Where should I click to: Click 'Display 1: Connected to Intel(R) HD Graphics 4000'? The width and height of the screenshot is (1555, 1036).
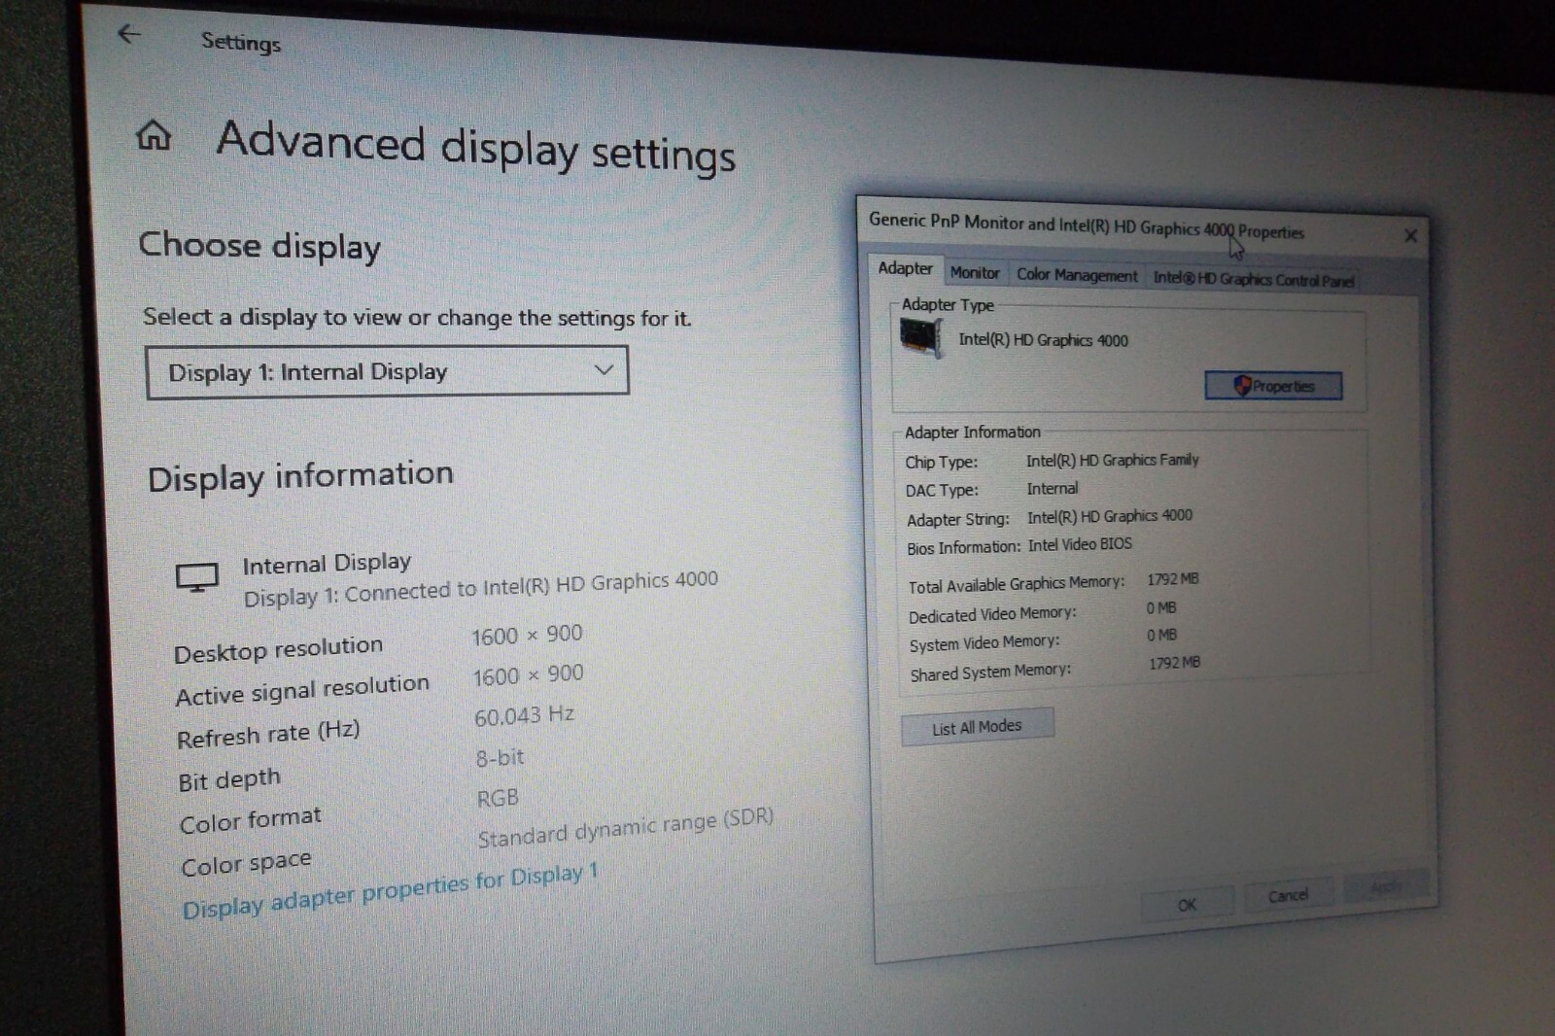(480, 588)
